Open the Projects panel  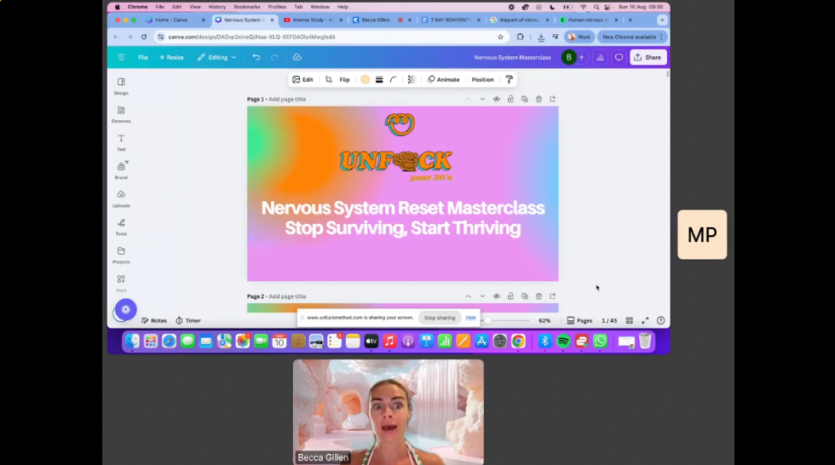(121, 255)
